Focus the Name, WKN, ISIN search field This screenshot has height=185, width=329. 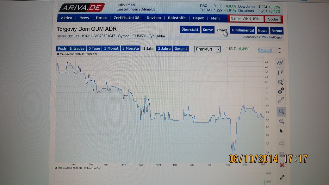pos(246,19)
